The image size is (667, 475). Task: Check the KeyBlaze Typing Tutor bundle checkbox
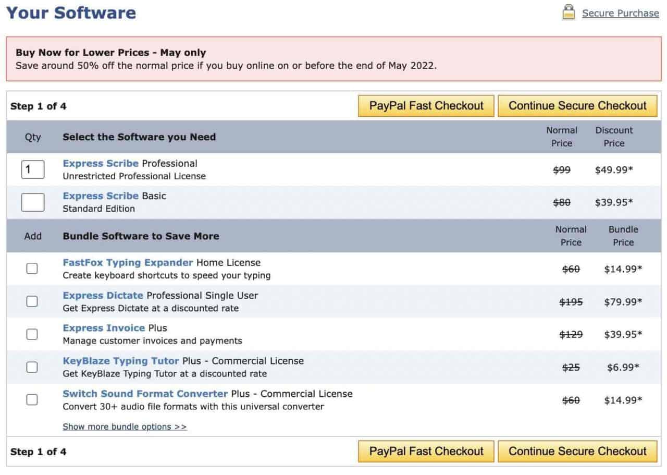pyautogui.click(x=32, y=367)
